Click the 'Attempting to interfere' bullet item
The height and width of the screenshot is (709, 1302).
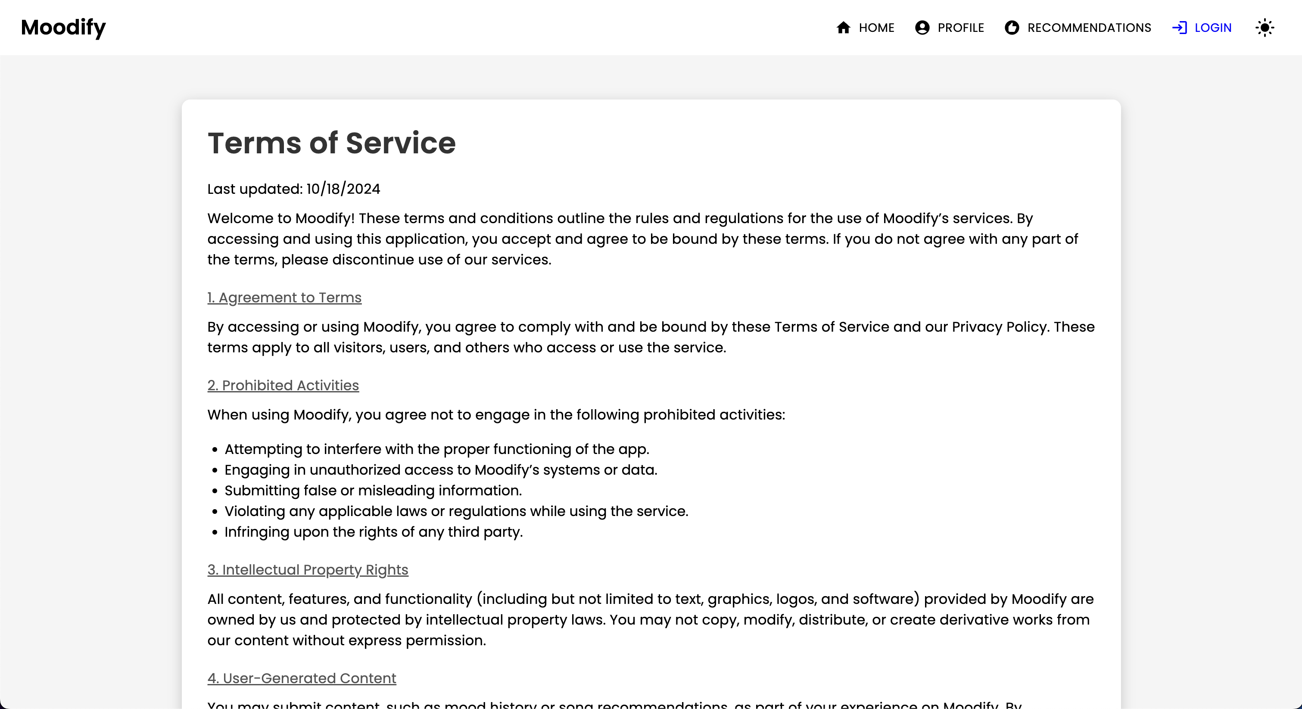click(x=436, y=449)
